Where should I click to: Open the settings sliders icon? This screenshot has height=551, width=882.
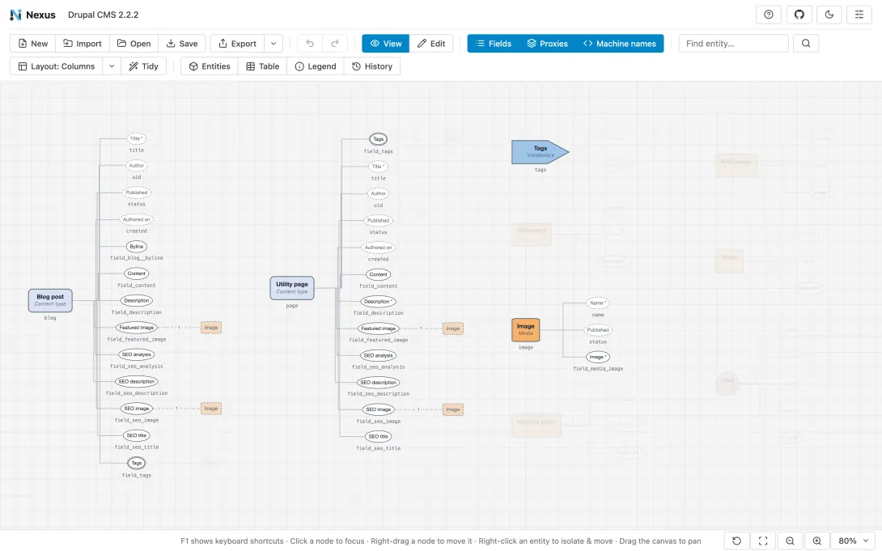click(859, 15)
